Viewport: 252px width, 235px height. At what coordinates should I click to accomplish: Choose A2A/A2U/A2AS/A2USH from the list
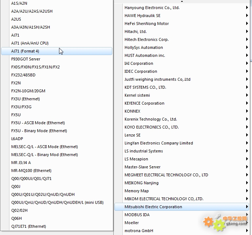[56, 11]
